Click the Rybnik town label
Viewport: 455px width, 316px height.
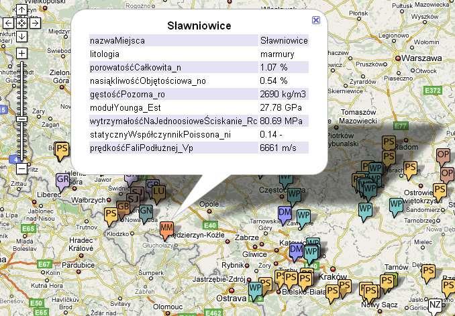(233, 265)
